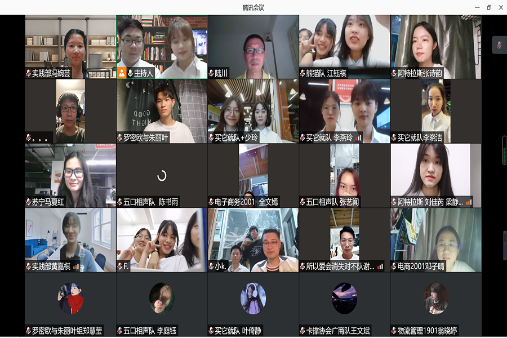Screen dimensions: 507x338
Task: Click the muted microphone icon beside 苏宁马夏红
Action: (28, 202)
